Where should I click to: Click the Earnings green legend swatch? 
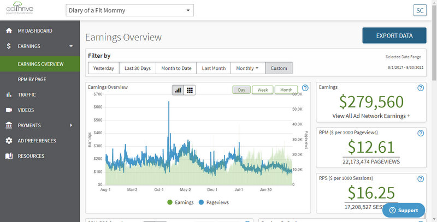(170, 202)
